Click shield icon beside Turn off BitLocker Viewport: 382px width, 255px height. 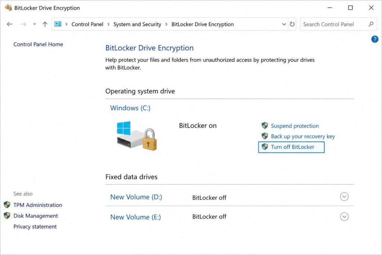coord(265,146)
